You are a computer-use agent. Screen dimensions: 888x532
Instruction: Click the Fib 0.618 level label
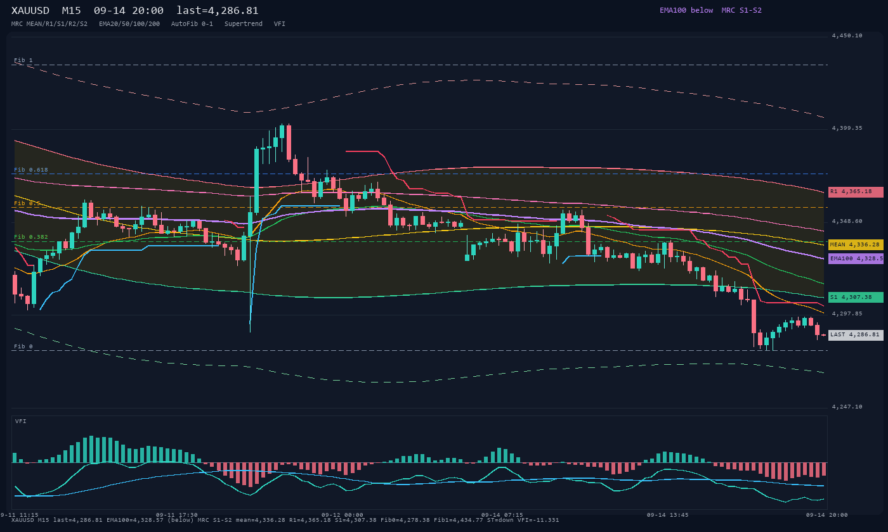tap(31, 170)
